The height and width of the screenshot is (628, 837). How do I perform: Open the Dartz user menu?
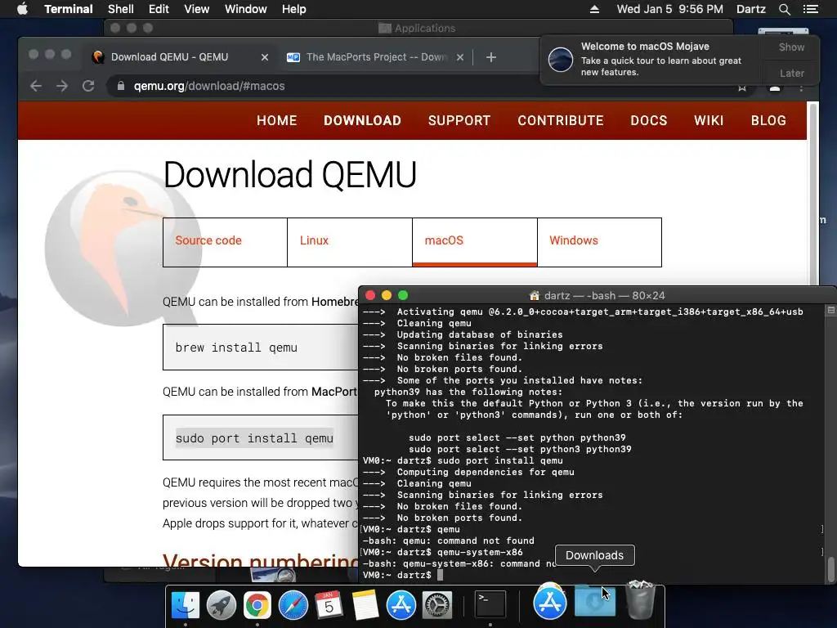click(750, 9)
